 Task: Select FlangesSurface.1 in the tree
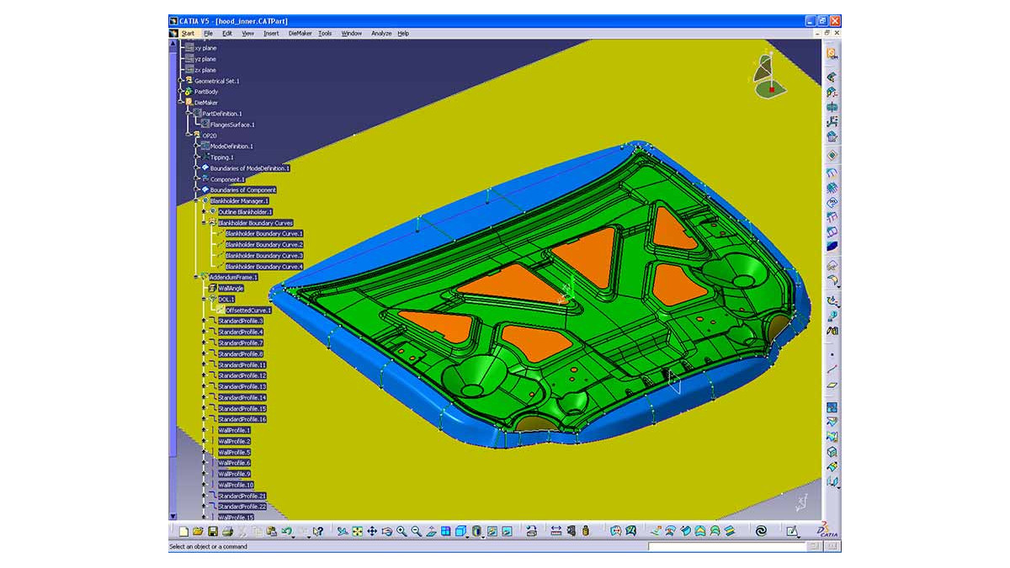(232, 125)
